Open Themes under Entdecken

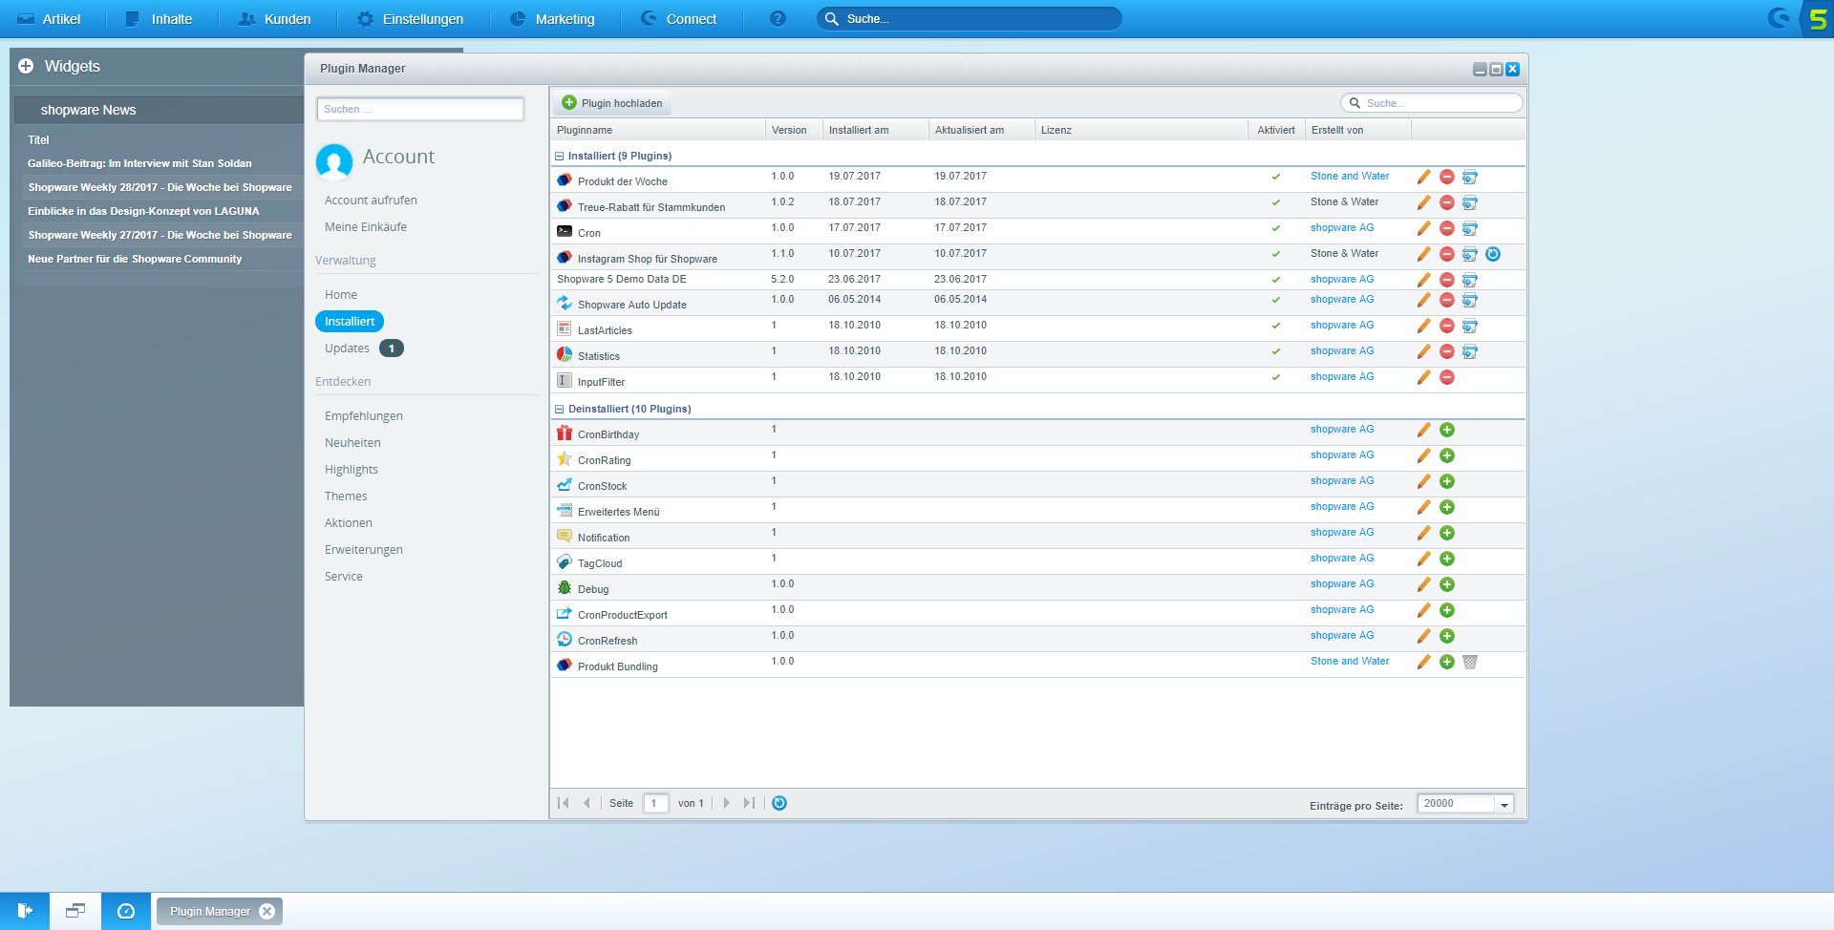click(346, 497)
